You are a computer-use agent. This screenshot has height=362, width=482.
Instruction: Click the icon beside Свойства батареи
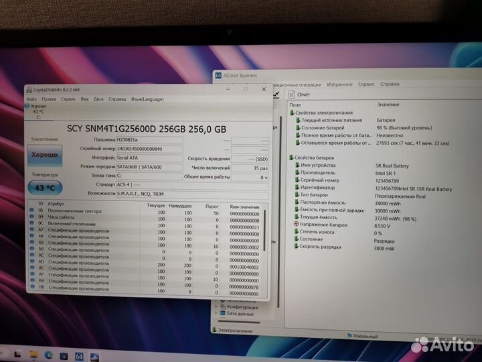(291, 158)
